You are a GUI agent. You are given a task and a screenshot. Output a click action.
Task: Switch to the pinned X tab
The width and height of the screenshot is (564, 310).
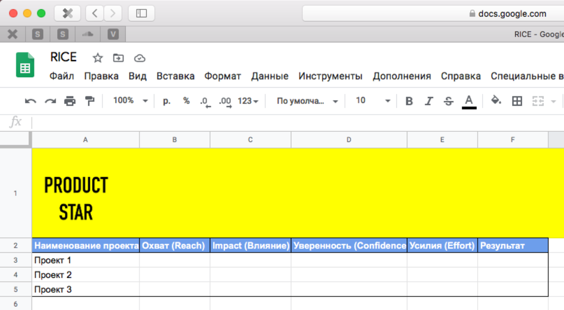pos(13,34)
